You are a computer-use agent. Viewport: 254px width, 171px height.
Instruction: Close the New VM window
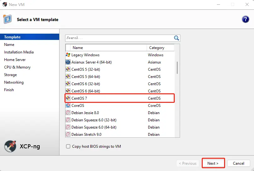[247, 4]
